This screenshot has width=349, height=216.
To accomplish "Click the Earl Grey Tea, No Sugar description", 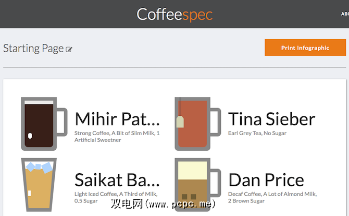I will pyautogui.click(x=257, y=134).
